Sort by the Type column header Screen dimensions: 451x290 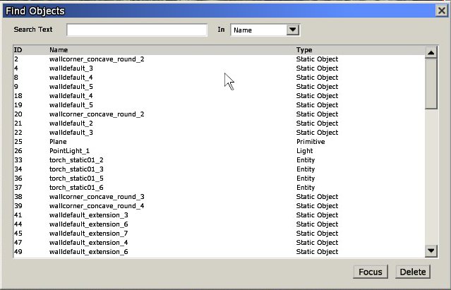click(x=304, y=50)
